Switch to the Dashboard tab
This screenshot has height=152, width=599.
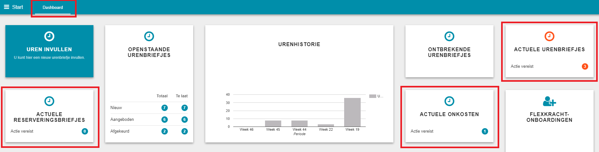point(53,7)
